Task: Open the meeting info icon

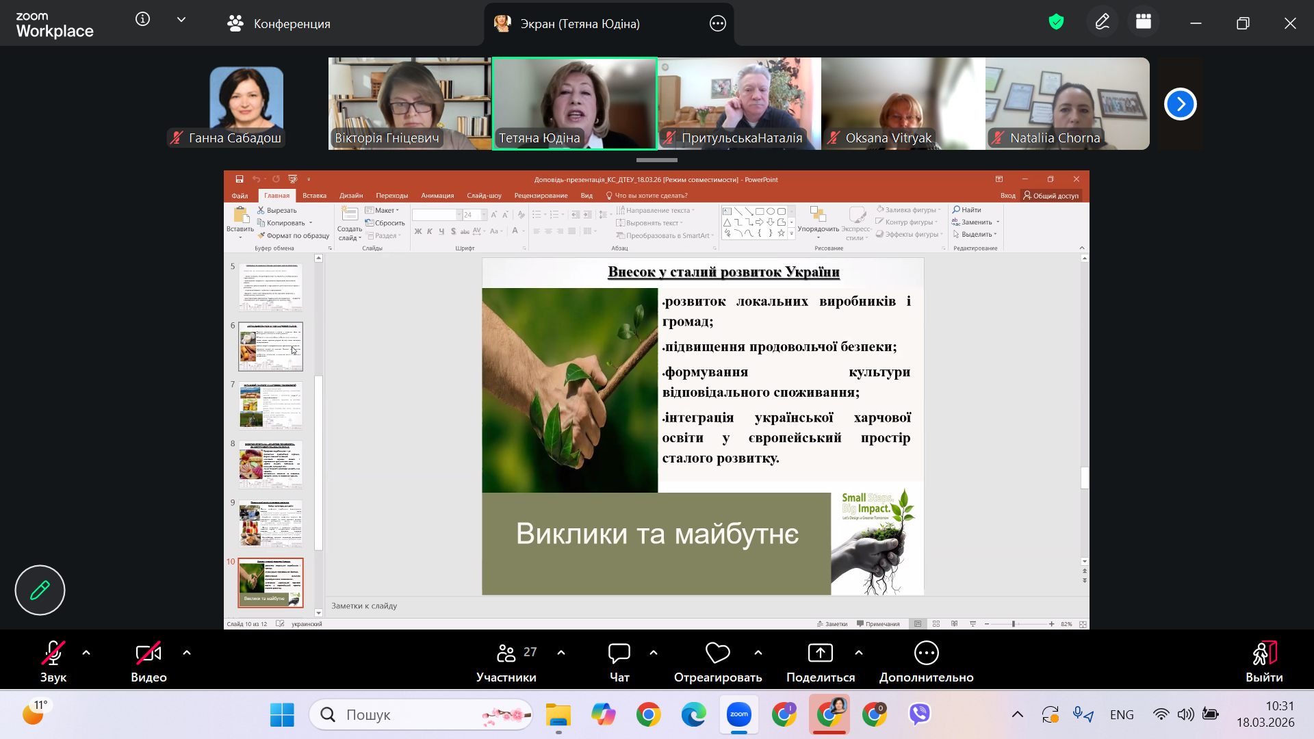Action: tap(142, 19)
